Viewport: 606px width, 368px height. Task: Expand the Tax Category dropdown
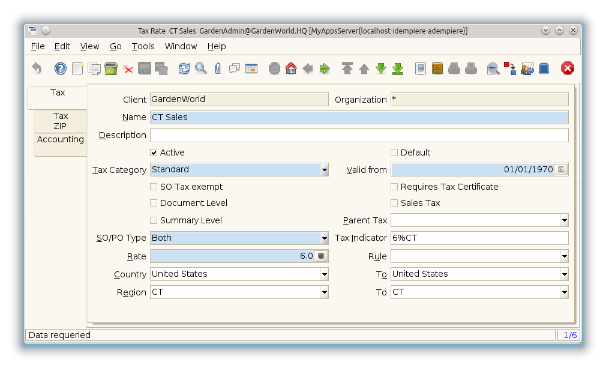click(324, 170)
